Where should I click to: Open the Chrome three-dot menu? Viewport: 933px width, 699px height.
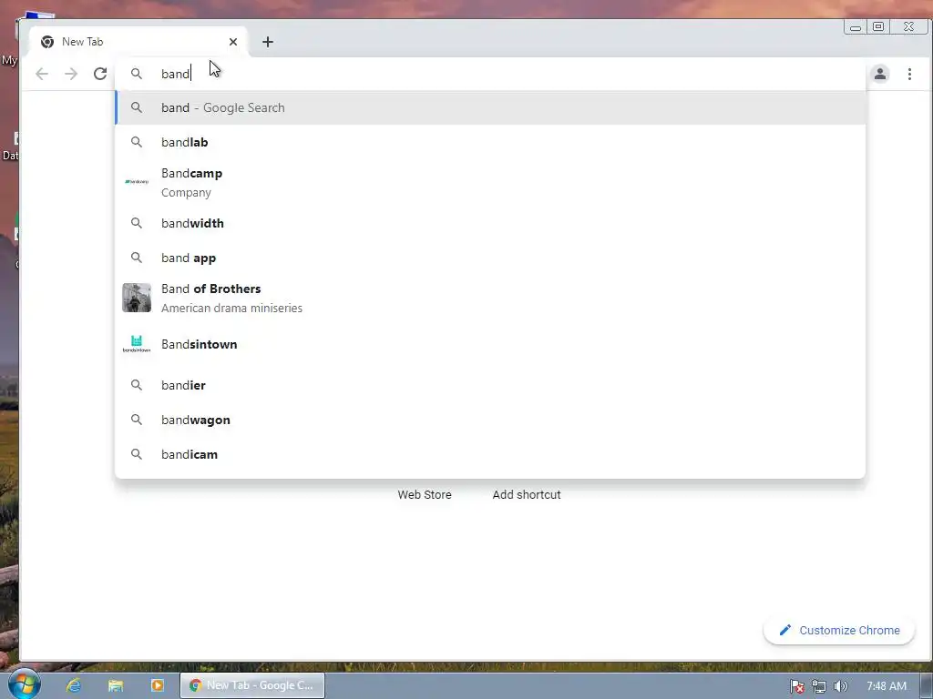point(909,74)
